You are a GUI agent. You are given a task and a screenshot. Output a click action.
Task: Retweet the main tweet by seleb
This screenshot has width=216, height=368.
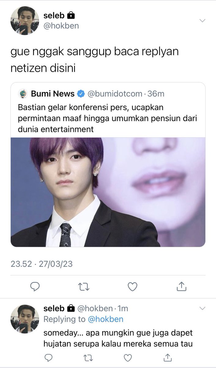pyautogui.click(x=84, y=287)
